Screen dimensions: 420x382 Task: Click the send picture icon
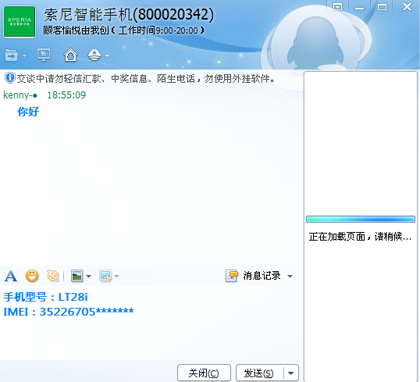coord(77,276)
